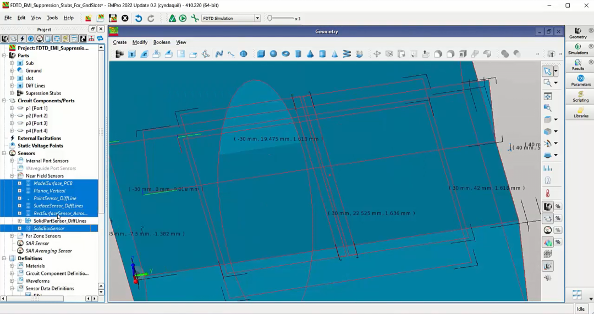Viewport: 594px width, 314px height.
Task: Open the Modify menu in Geometry window
Action: [140, 42]
